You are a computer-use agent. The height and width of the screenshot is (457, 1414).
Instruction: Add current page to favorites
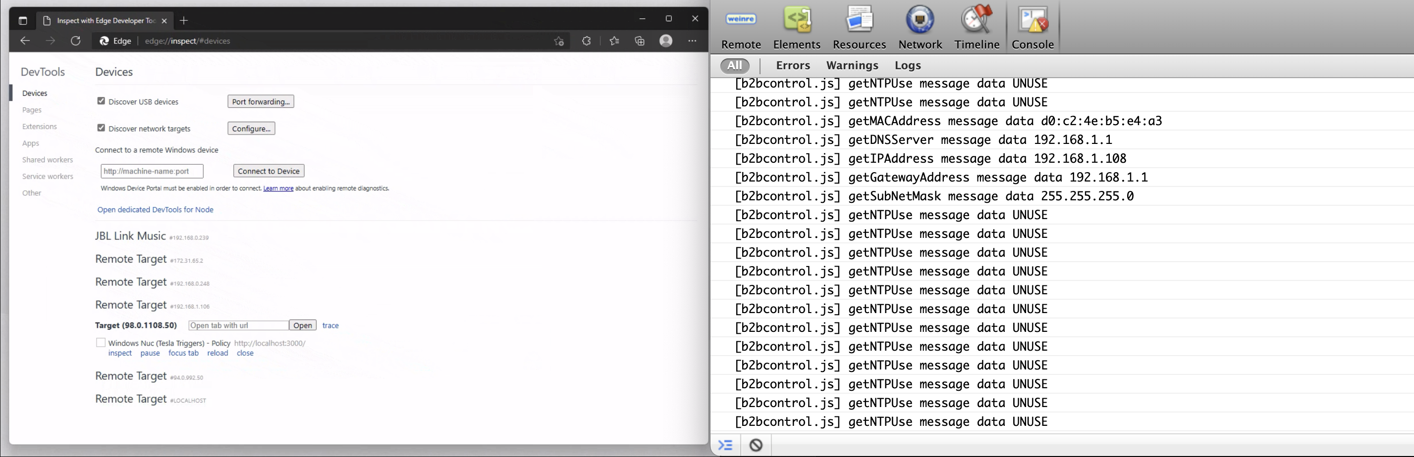pos(559,41)
